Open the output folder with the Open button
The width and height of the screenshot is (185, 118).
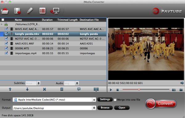click(x=122, y=108)
